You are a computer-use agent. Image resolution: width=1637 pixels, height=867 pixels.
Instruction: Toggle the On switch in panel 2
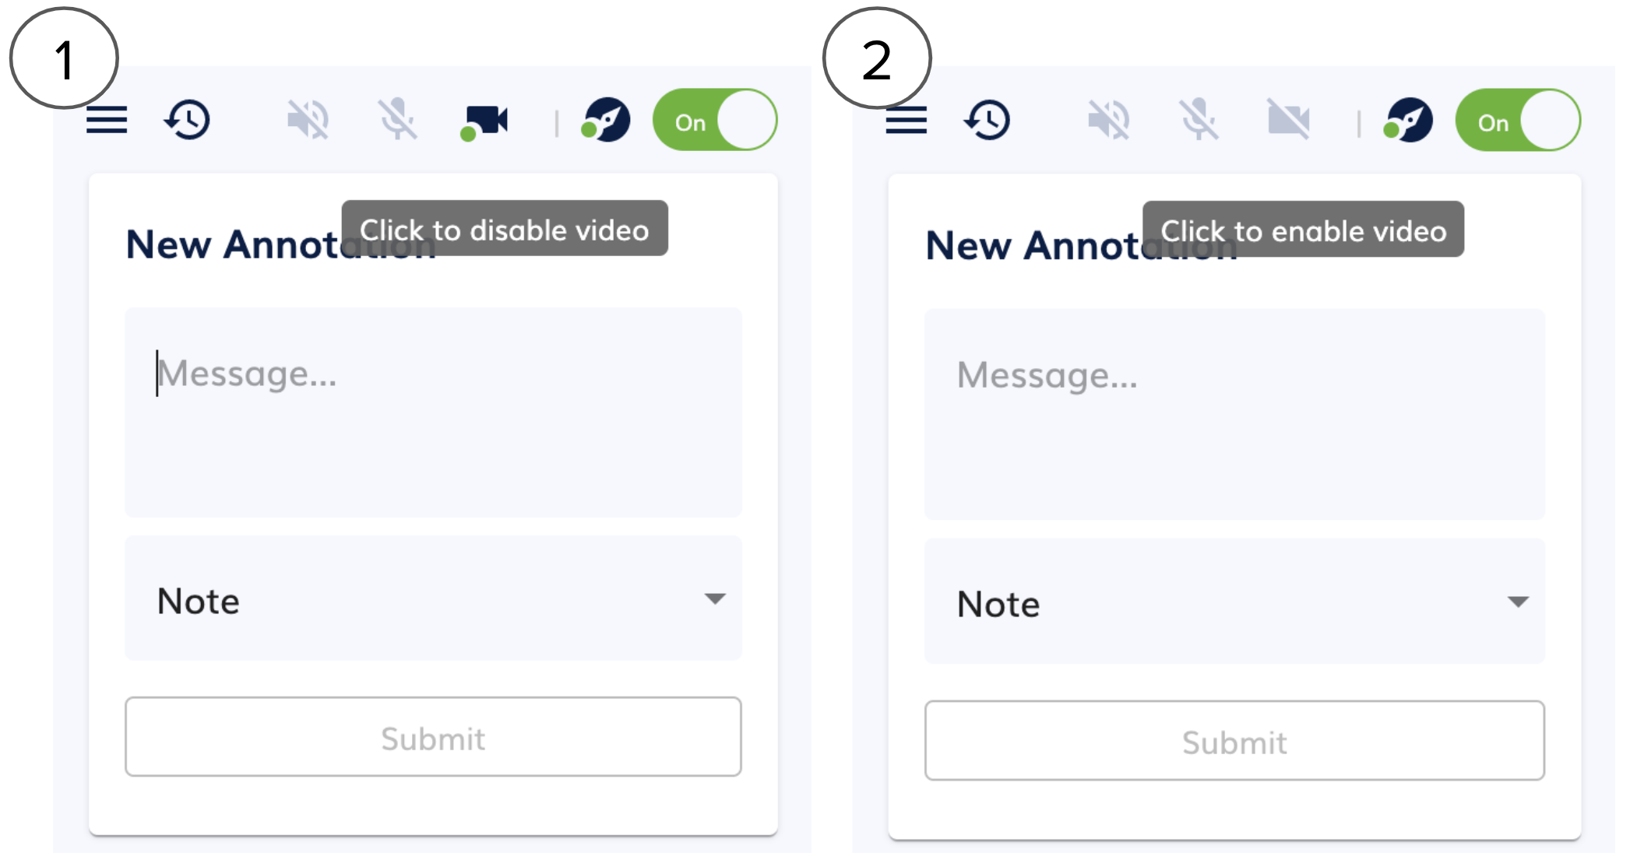click(1518, 120)
